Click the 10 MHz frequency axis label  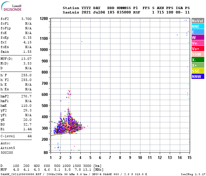click(140, 158)
